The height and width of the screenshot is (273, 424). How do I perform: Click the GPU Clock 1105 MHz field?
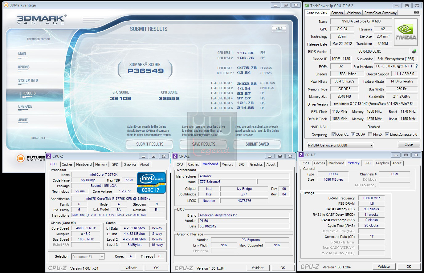click(x=340, y=111)
